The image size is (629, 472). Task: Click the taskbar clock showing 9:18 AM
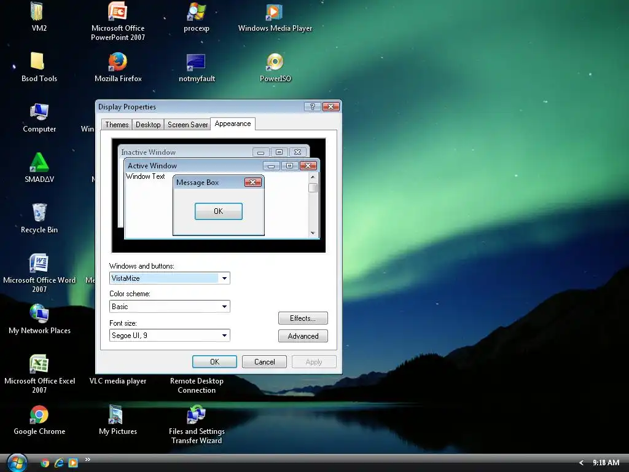[x=606, y=463]
